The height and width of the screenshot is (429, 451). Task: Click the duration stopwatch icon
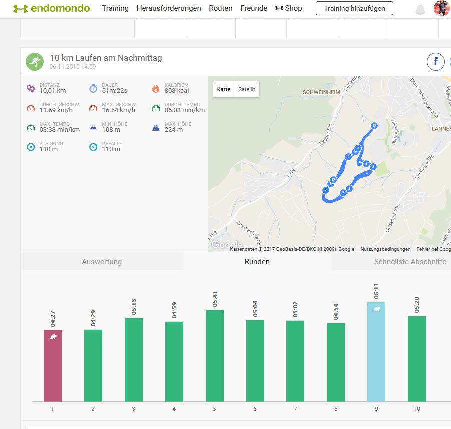click(x=93, y=89)
